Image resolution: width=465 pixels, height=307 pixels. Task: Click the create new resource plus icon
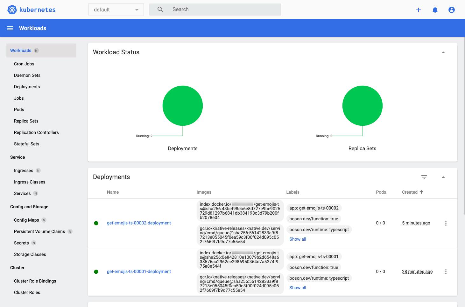pos(418,10)
